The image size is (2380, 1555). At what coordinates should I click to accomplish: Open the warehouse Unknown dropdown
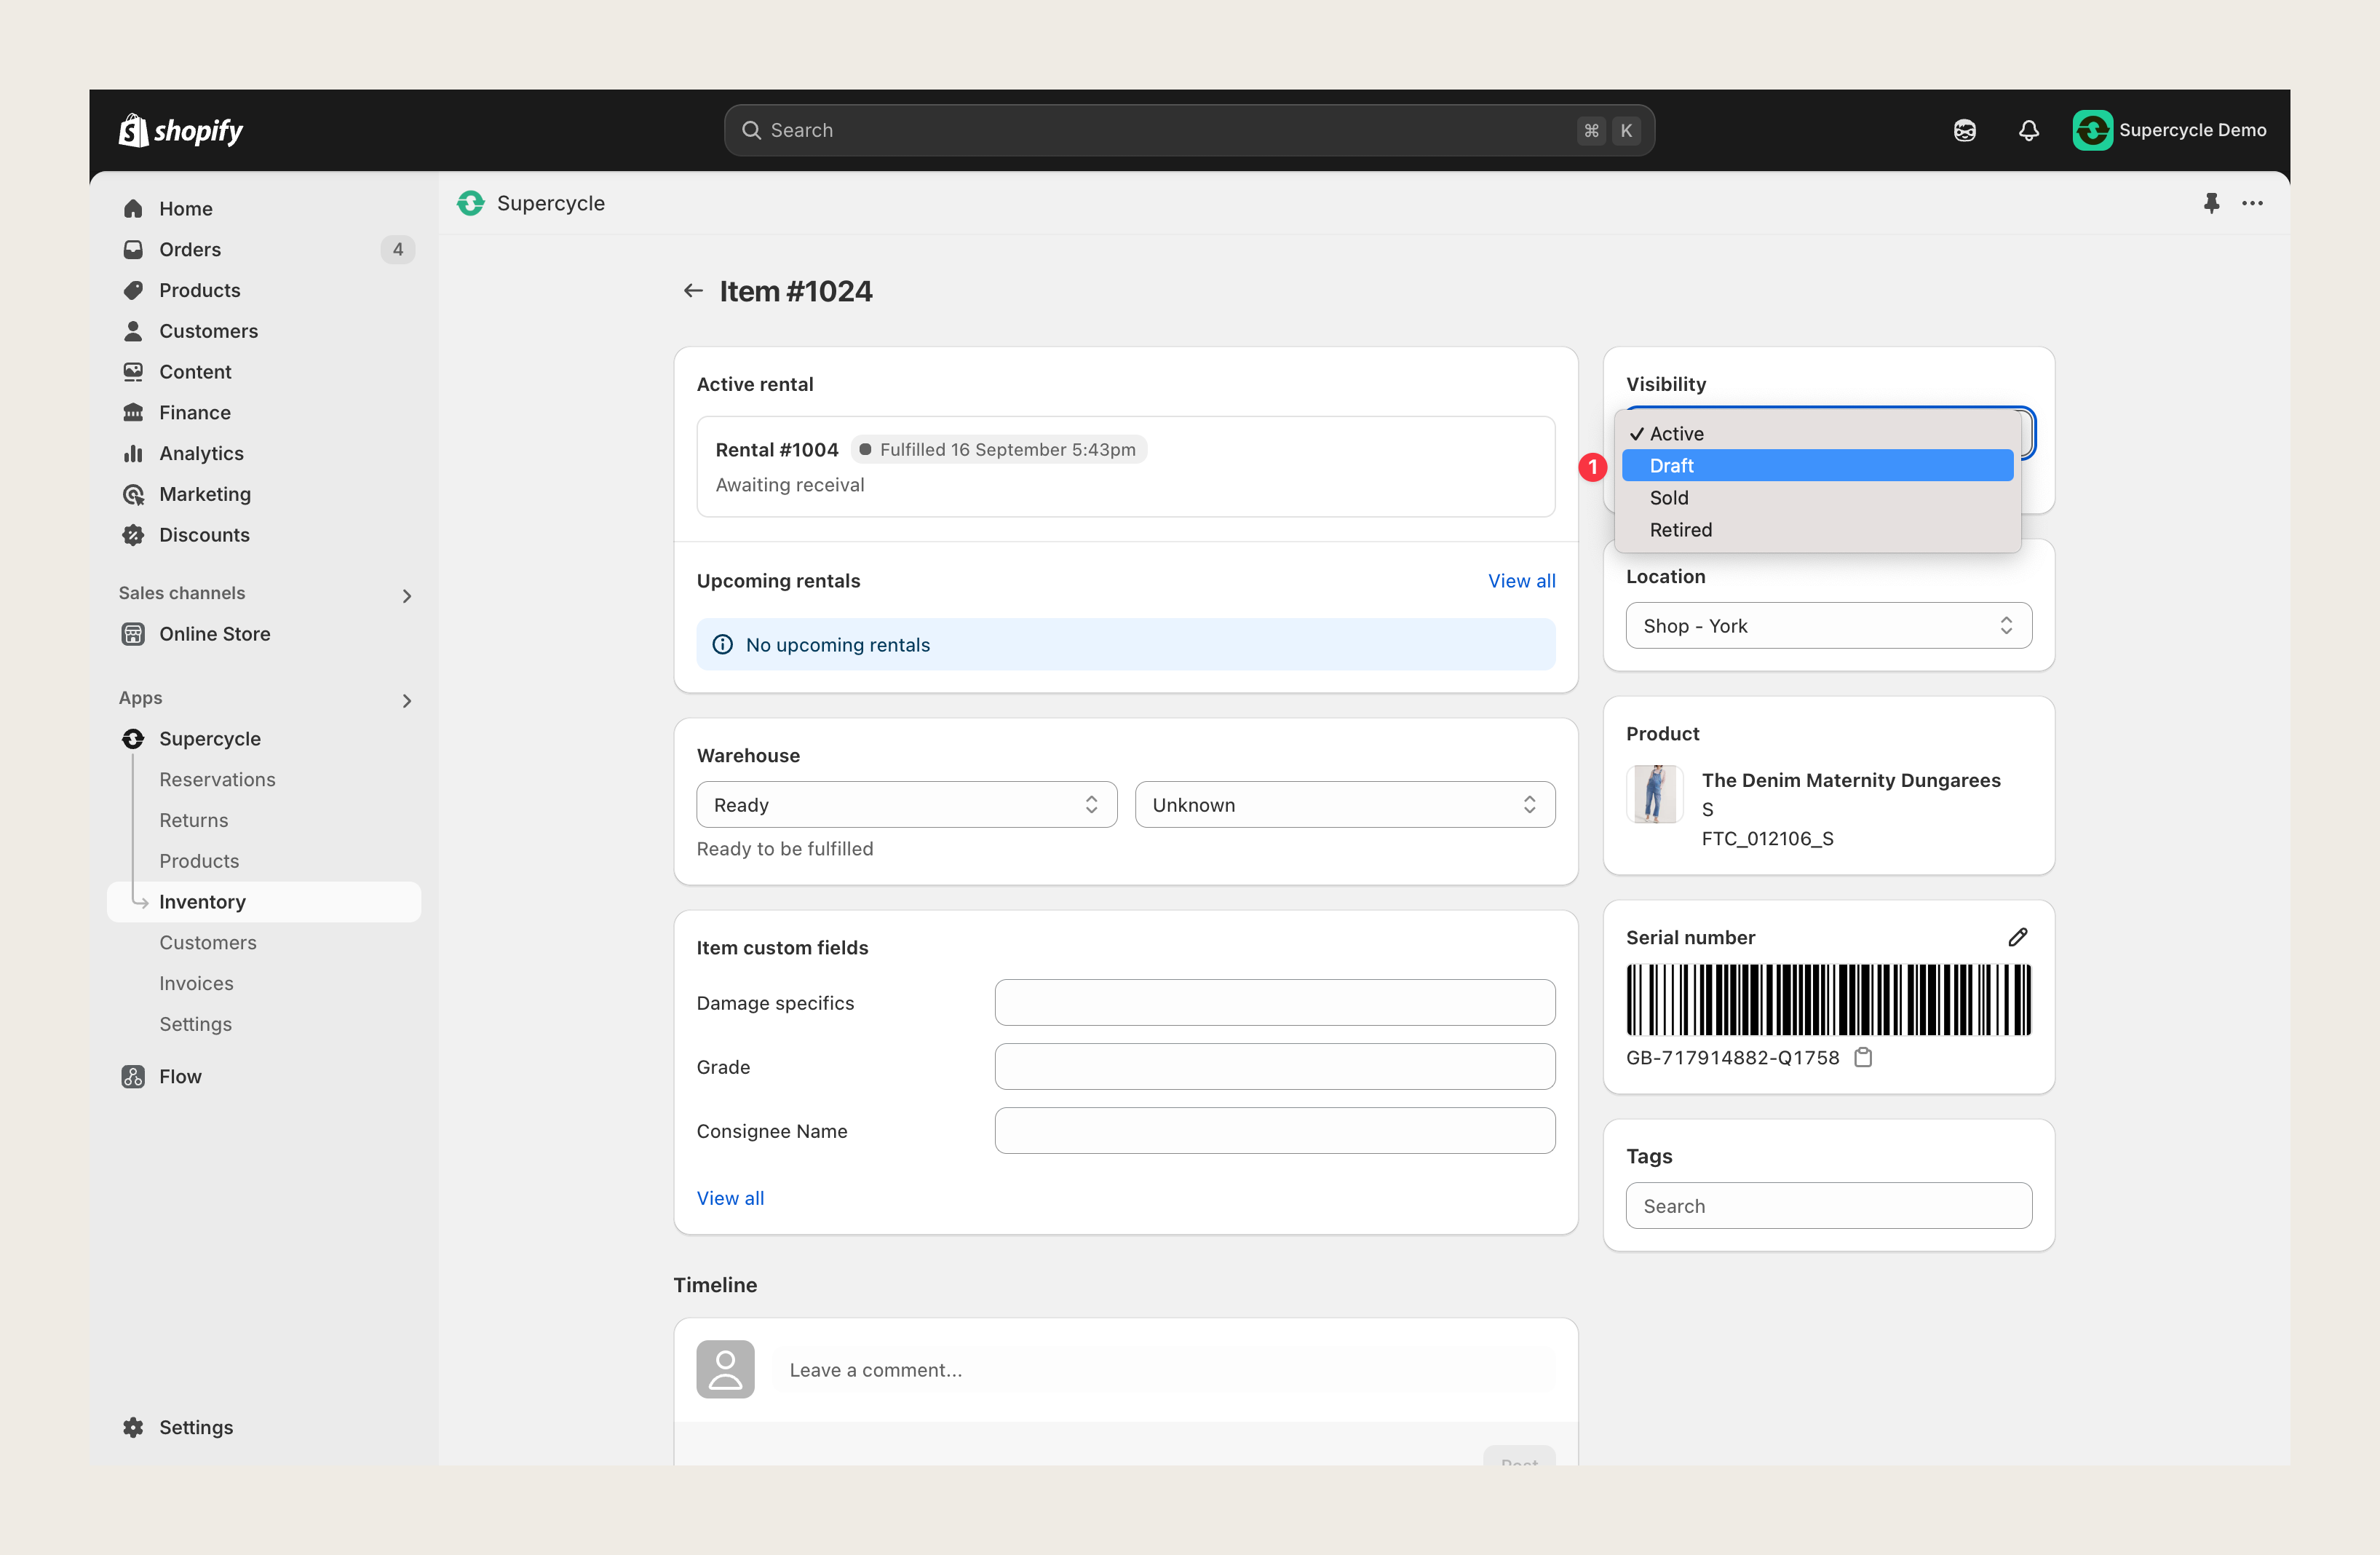pyautogui.click(x=1344, y=804)
